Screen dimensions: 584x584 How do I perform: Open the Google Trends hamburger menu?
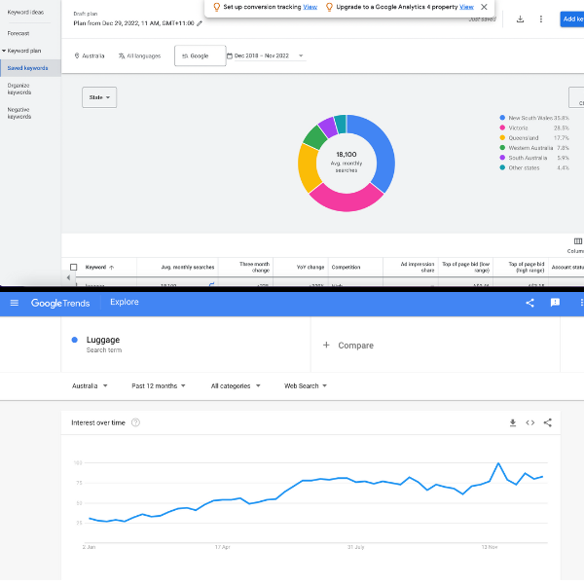15,303
